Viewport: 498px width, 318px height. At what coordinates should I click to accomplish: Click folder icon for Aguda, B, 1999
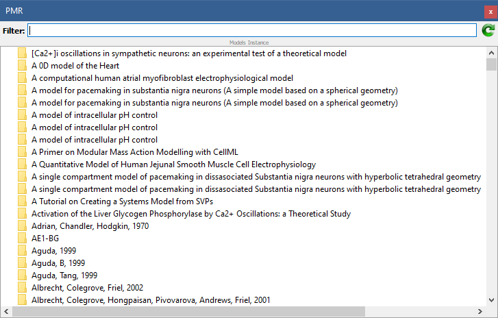pos(22,263)
